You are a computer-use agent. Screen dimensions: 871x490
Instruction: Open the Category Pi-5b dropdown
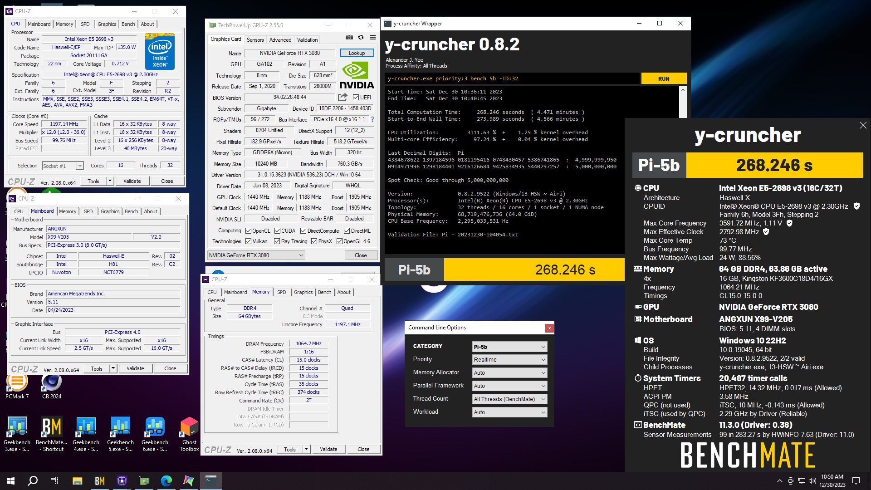coord(509,347)
